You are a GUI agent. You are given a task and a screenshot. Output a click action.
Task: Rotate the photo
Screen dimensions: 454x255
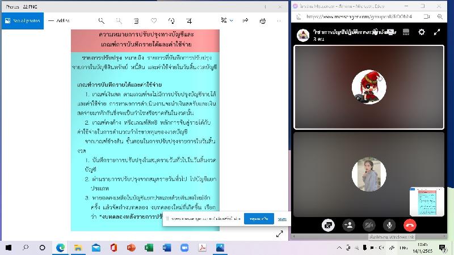point(171,20)
